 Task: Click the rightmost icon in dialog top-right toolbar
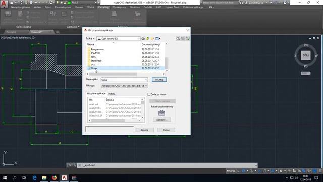[188, 38]
